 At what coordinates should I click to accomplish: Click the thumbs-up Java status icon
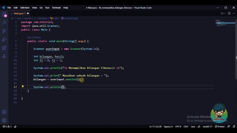click(x=199, y=126)
